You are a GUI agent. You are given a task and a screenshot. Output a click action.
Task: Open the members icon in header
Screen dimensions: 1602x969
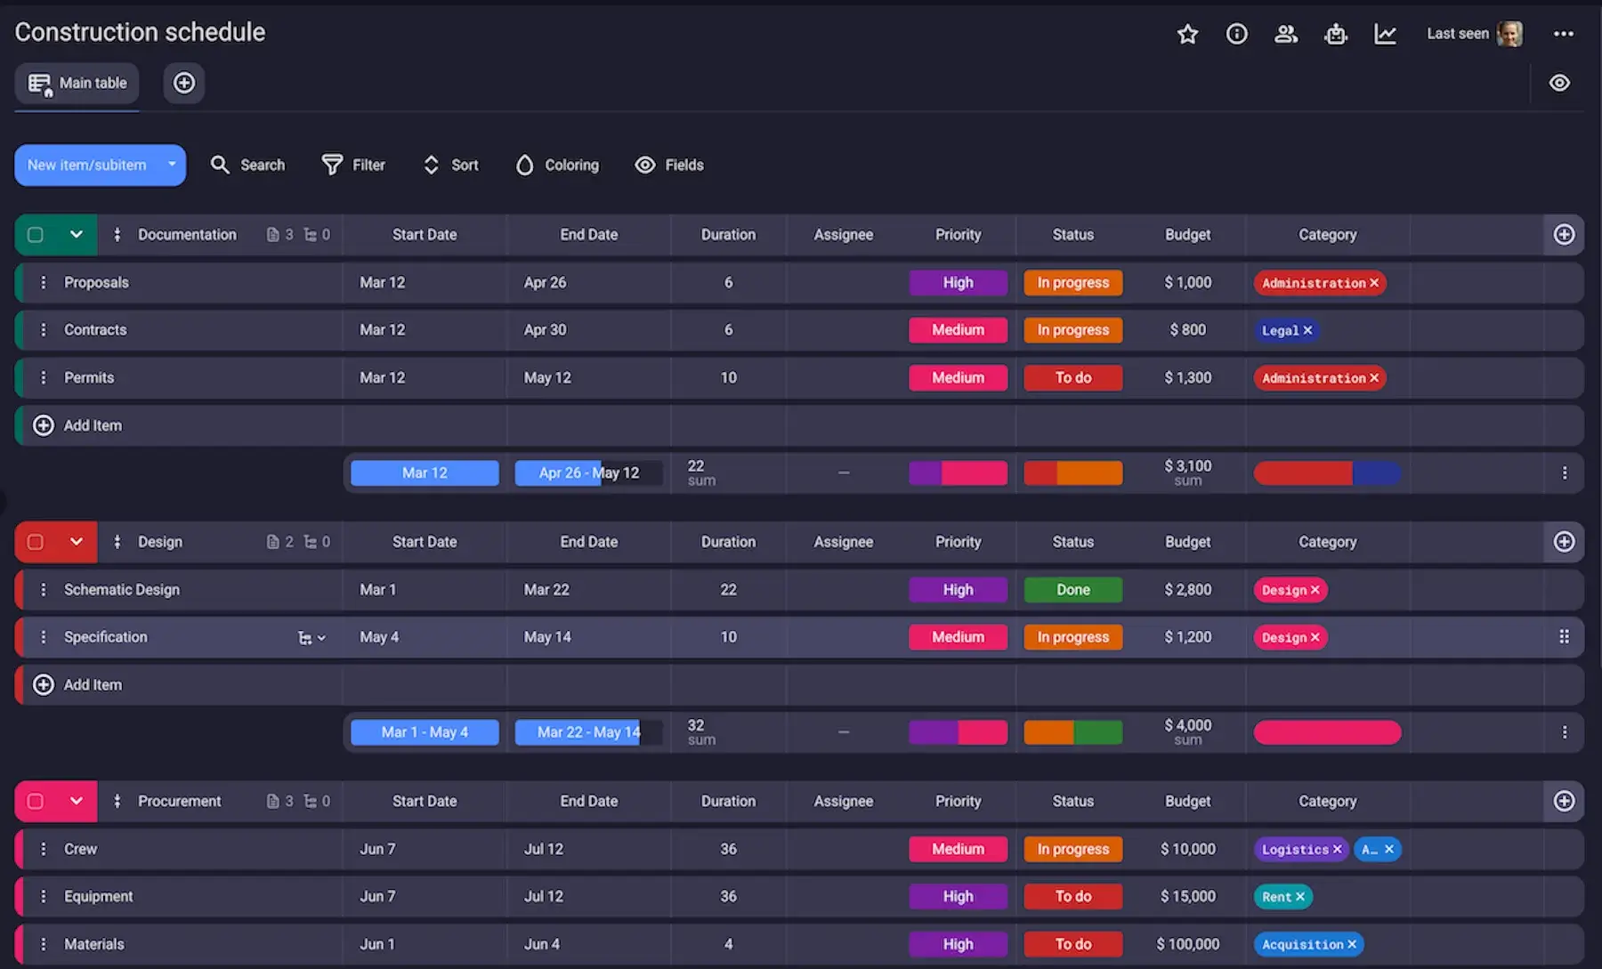coord(1286,34)
